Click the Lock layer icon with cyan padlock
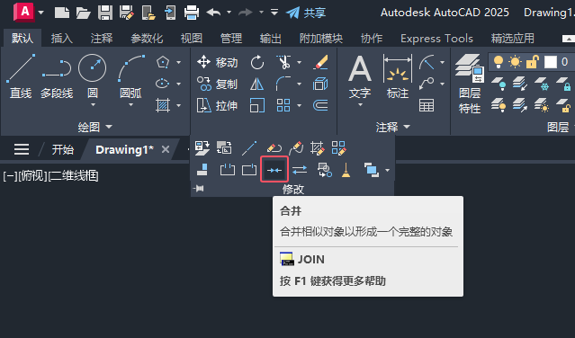This screenshot has width=575, height=338. click(563, 84)
